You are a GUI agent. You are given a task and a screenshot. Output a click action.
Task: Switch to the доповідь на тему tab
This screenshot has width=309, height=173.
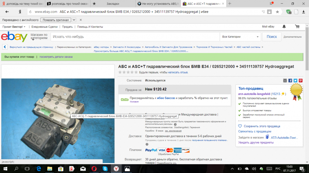pos(22,4)
